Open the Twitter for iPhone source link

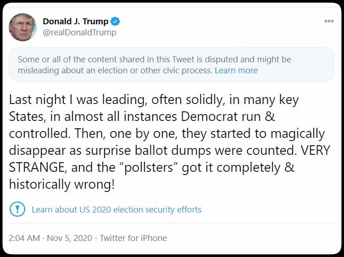tap(133, 238)
